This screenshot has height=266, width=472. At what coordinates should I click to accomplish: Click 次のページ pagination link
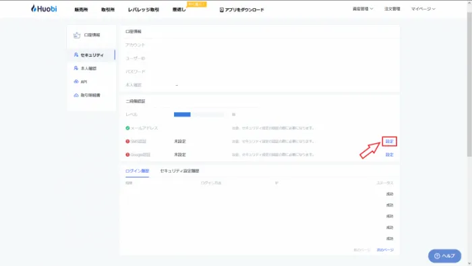pyautogui.click(x=385, y=250)
